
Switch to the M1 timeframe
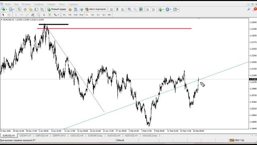(64, 15)
